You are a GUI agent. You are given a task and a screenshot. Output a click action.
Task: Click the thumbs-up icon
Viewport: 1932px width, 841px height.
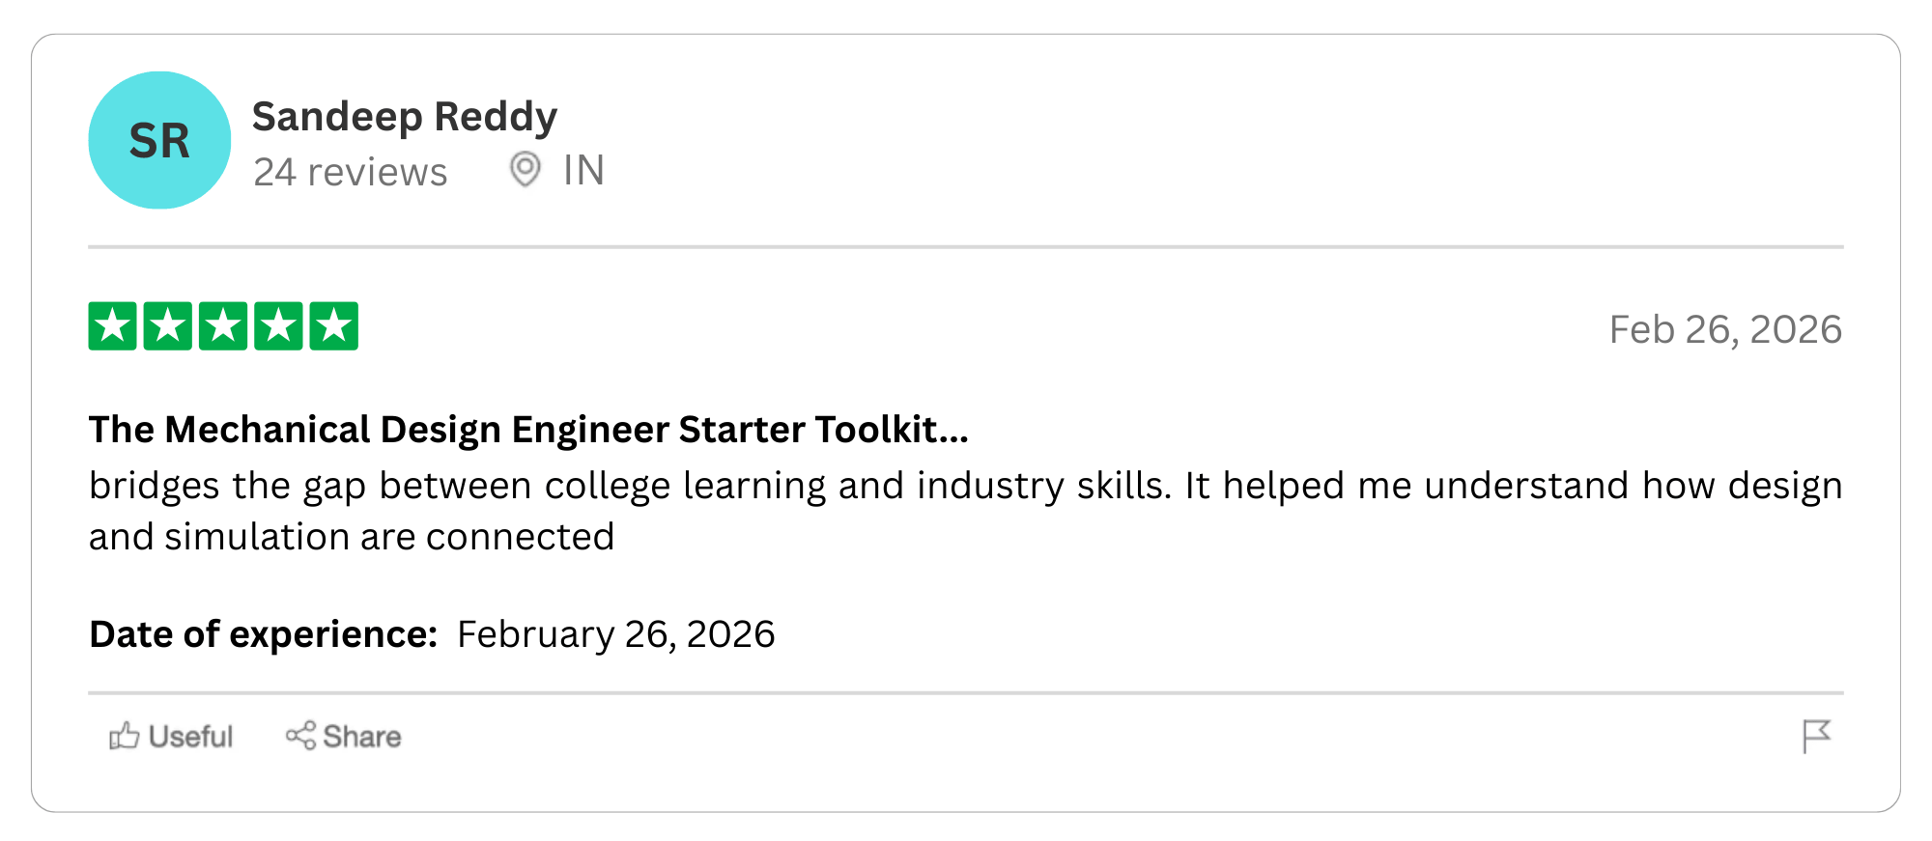[124, 737]
